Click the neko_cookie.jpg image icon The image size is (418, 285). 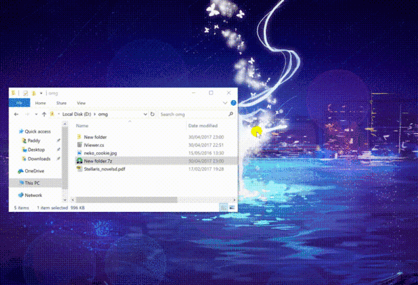tap(79, 153)
